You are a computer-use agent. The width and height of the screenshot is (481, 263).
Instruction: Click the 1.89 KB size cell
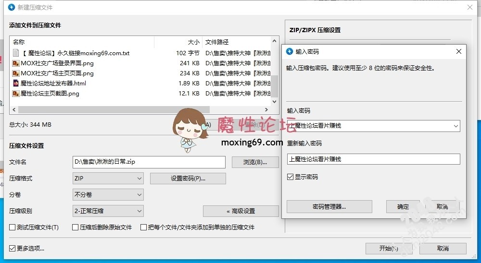(189, 84)
